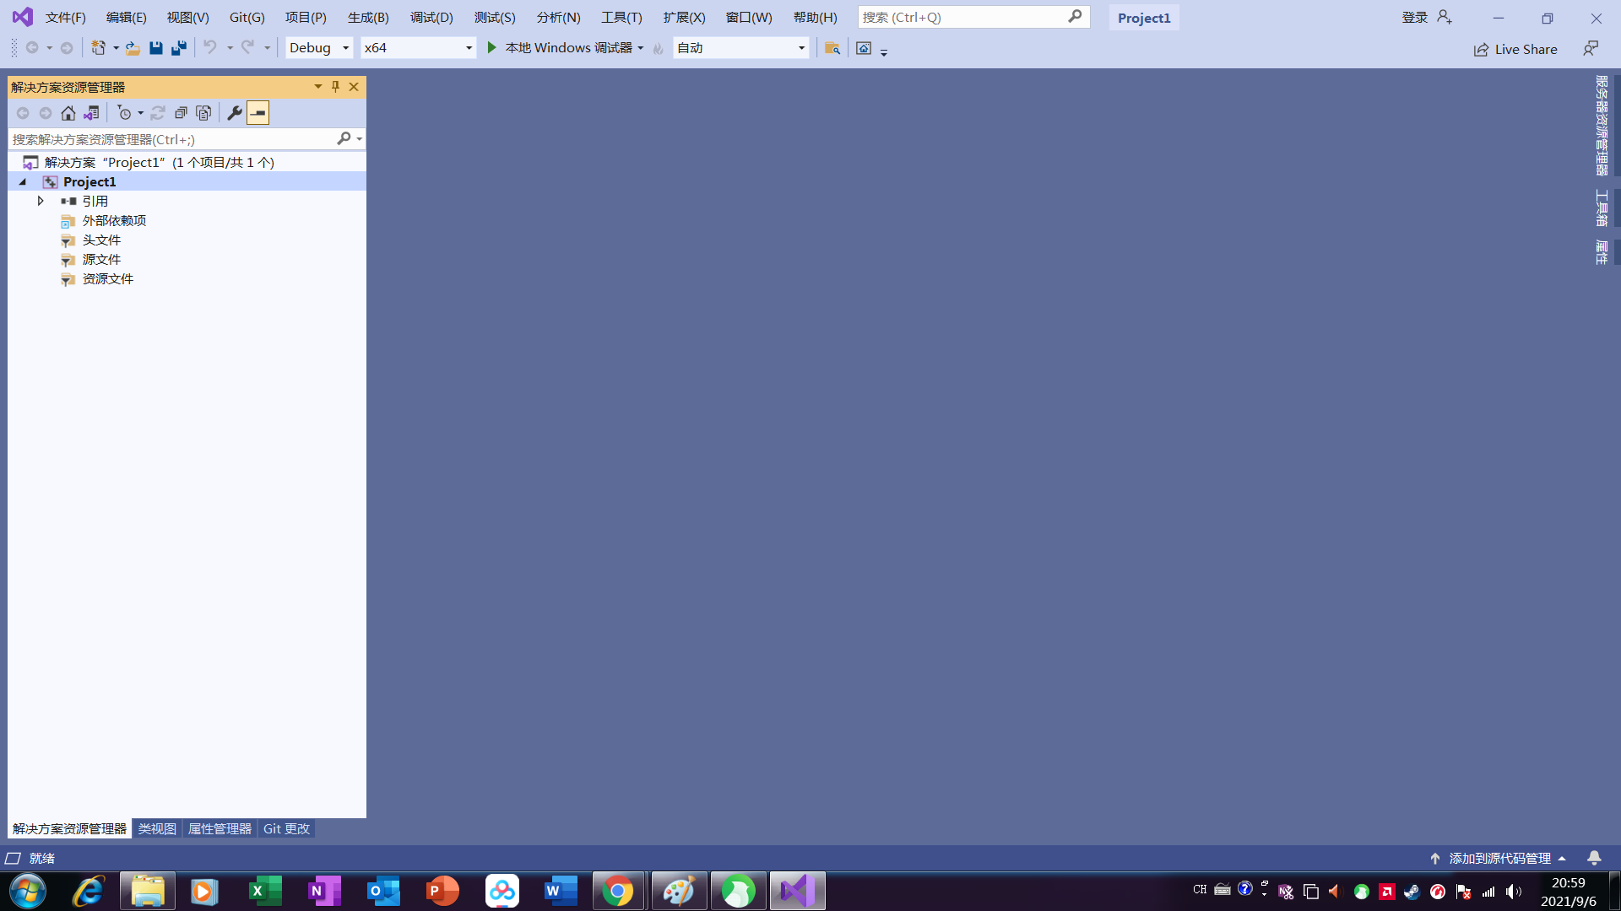Click the New Project toolbar icon

pyautogui.click(x=99, y=48)
